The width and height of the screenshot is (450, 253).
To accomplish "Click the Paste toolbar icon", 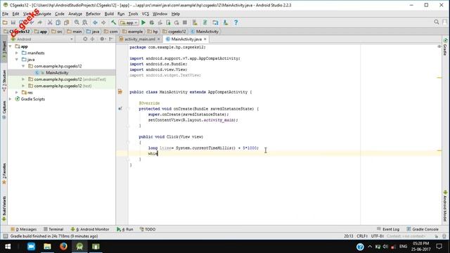I will [66, 22].
